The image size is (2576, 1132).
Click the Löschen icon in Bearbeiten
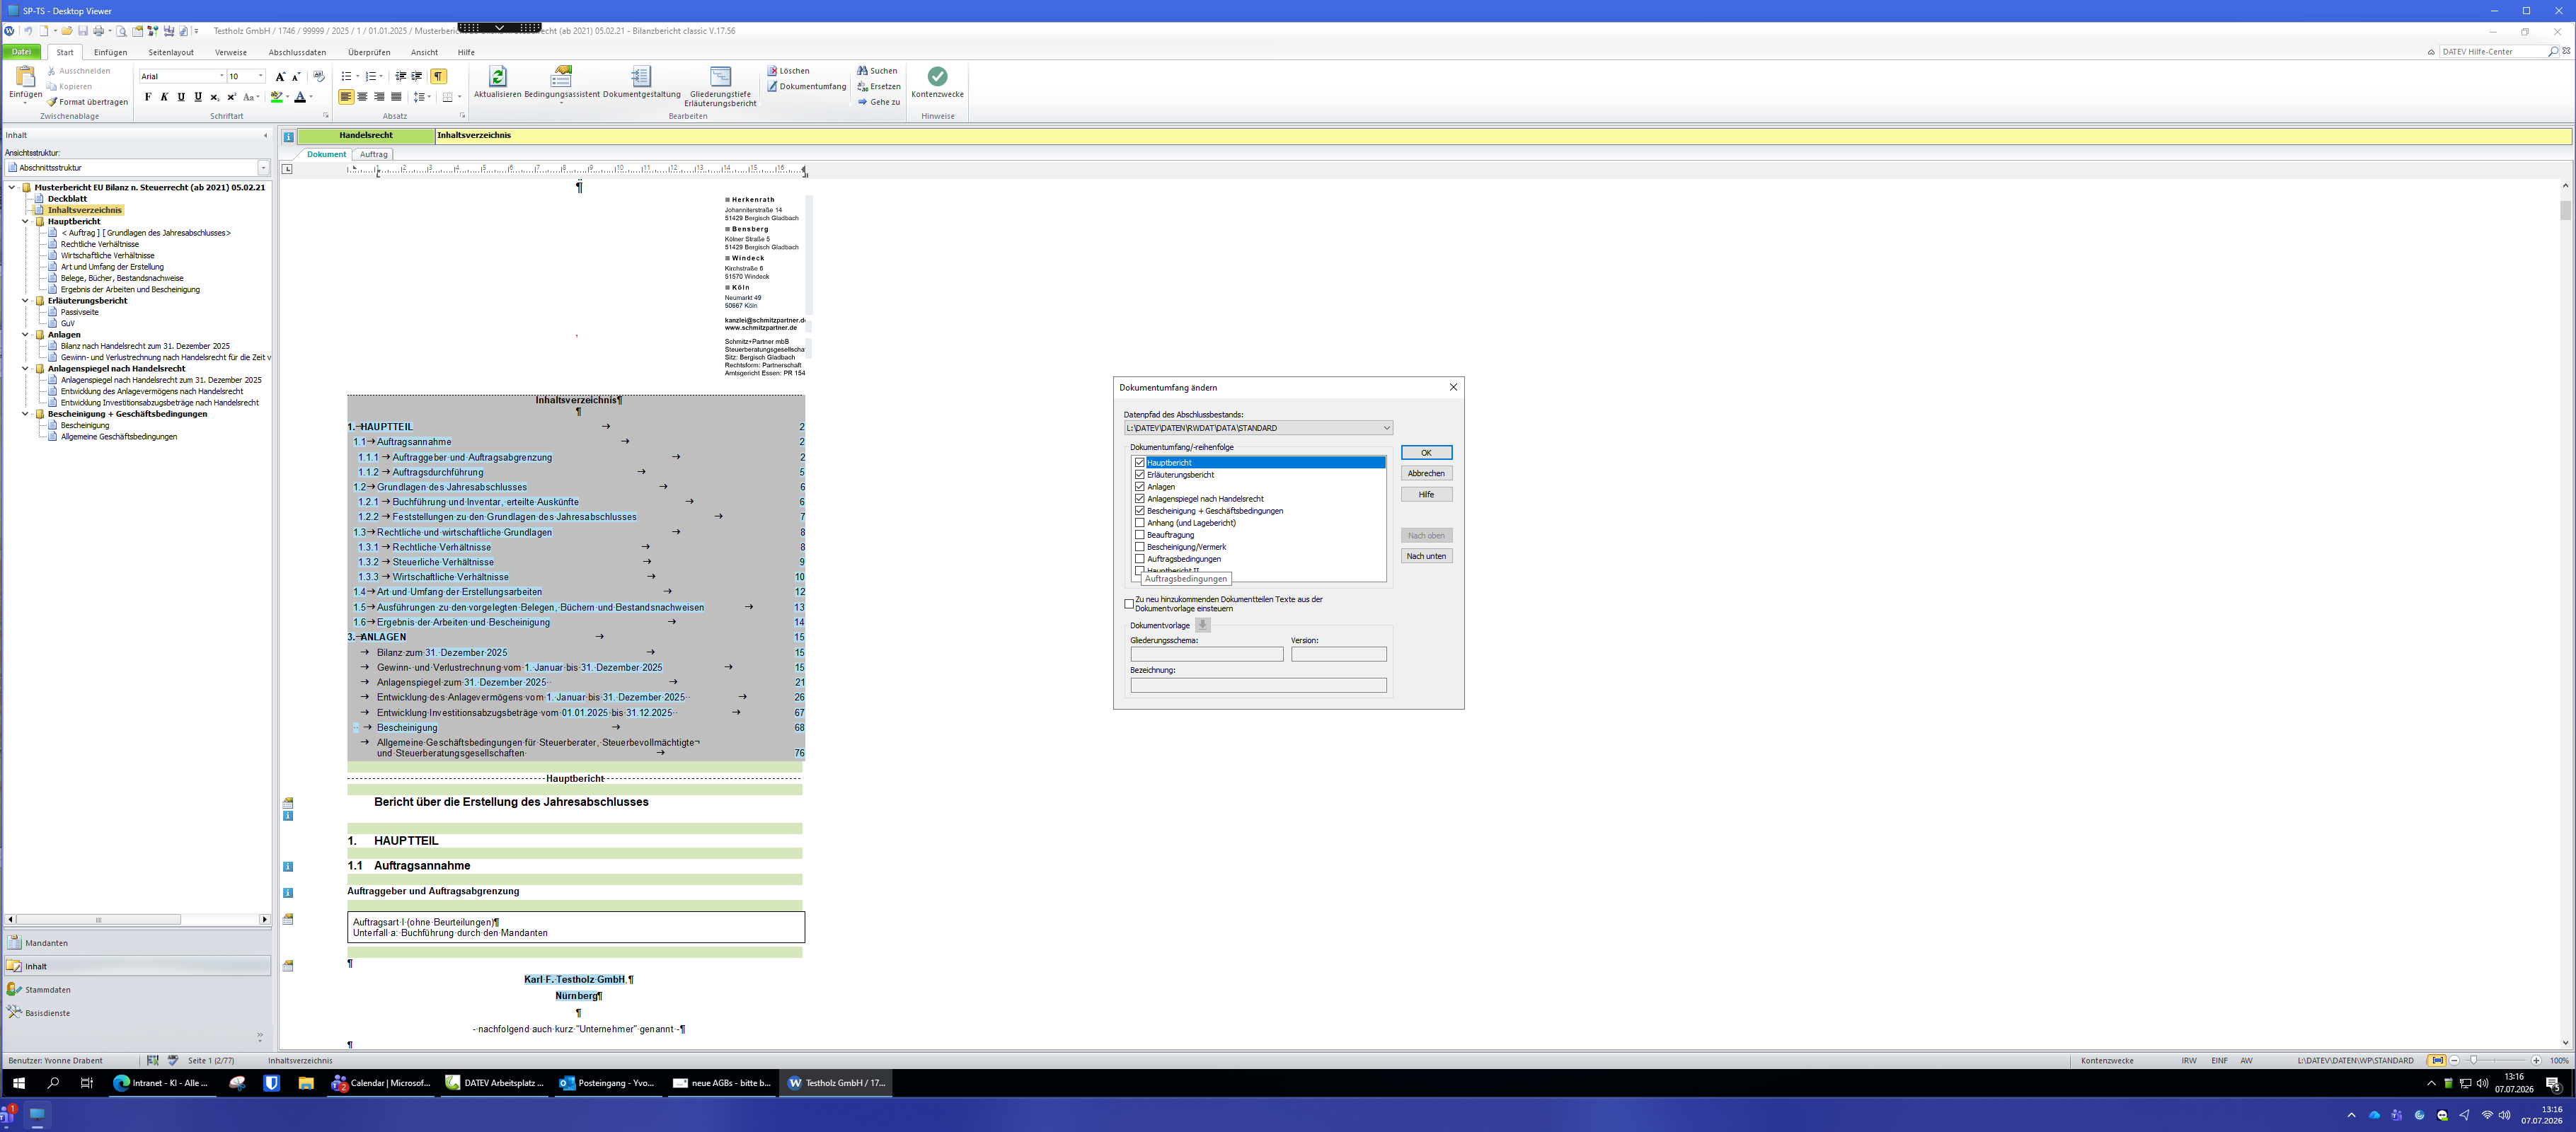coord(772,71)
